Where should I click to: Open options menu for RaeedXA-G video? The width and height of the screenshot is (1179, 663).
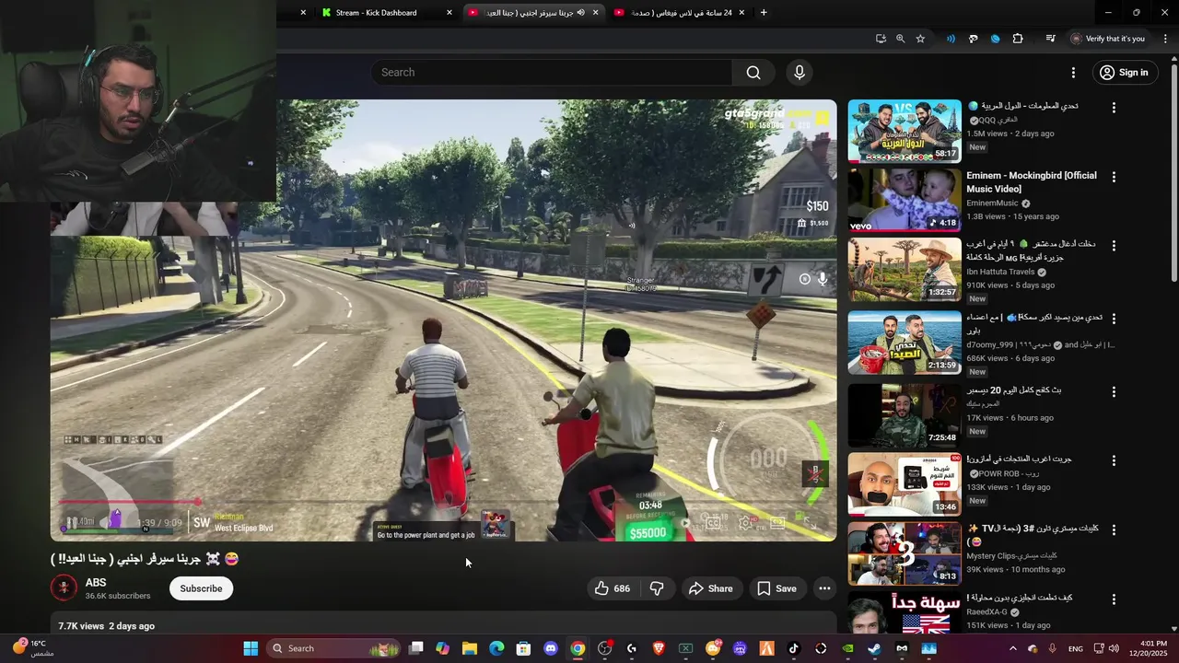[x=1114, y=599]
